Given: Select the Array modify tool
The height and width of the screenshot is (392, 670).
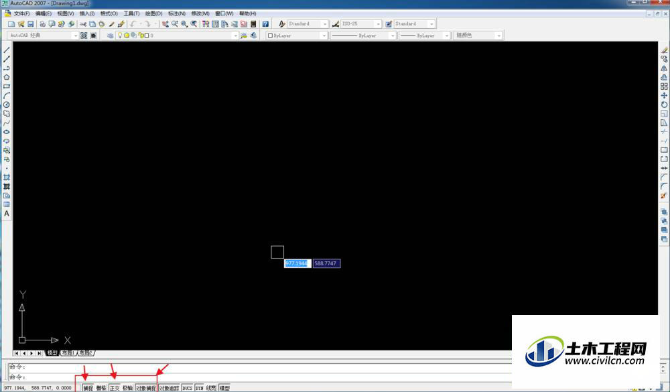Looking at the screenshot, I should click(x=664, y=86).
